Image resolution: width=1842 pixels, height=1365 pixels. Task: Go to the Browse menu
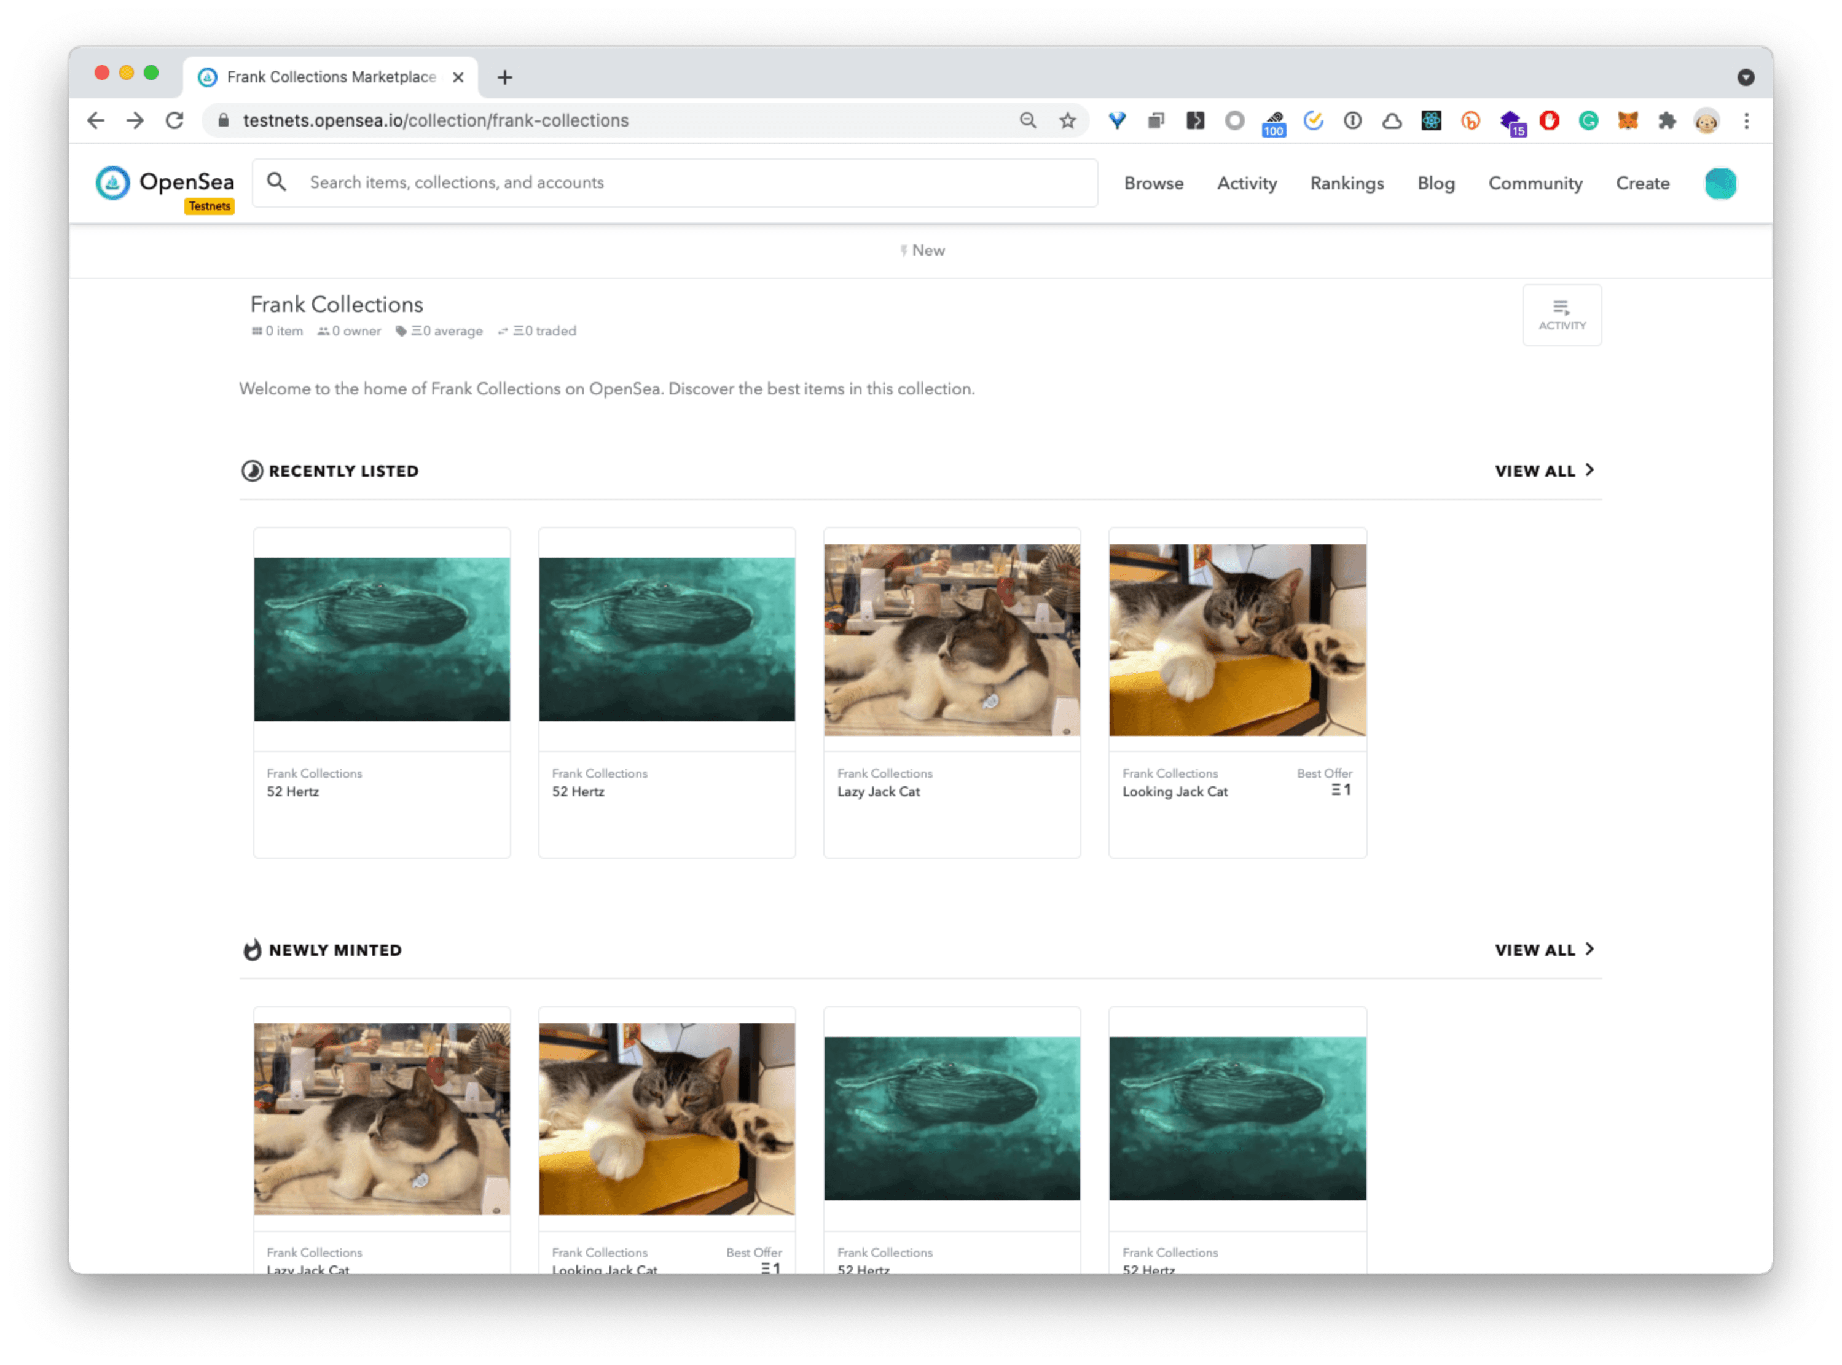(1153, 184)
